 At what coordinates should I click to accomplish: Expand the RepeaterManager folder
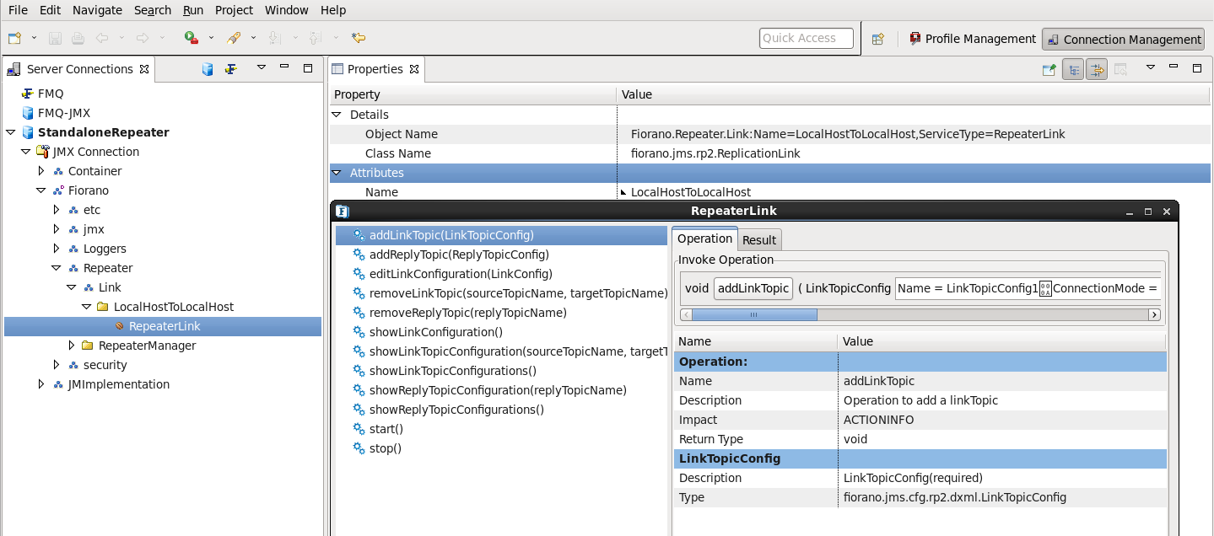71,346
